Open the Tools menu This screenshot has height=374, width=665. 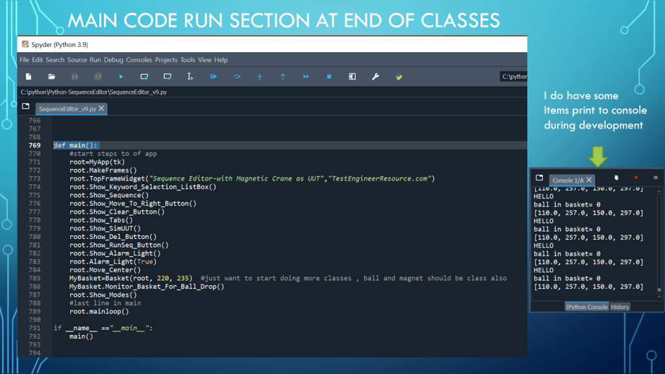click(188, 60)
